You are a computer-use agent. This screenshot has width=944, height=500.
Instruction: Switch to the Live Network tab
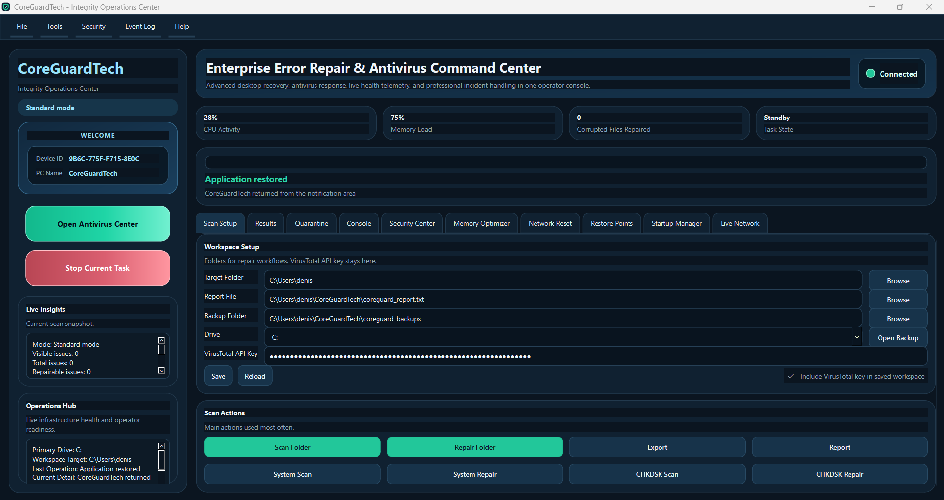(x=739, y=223)
